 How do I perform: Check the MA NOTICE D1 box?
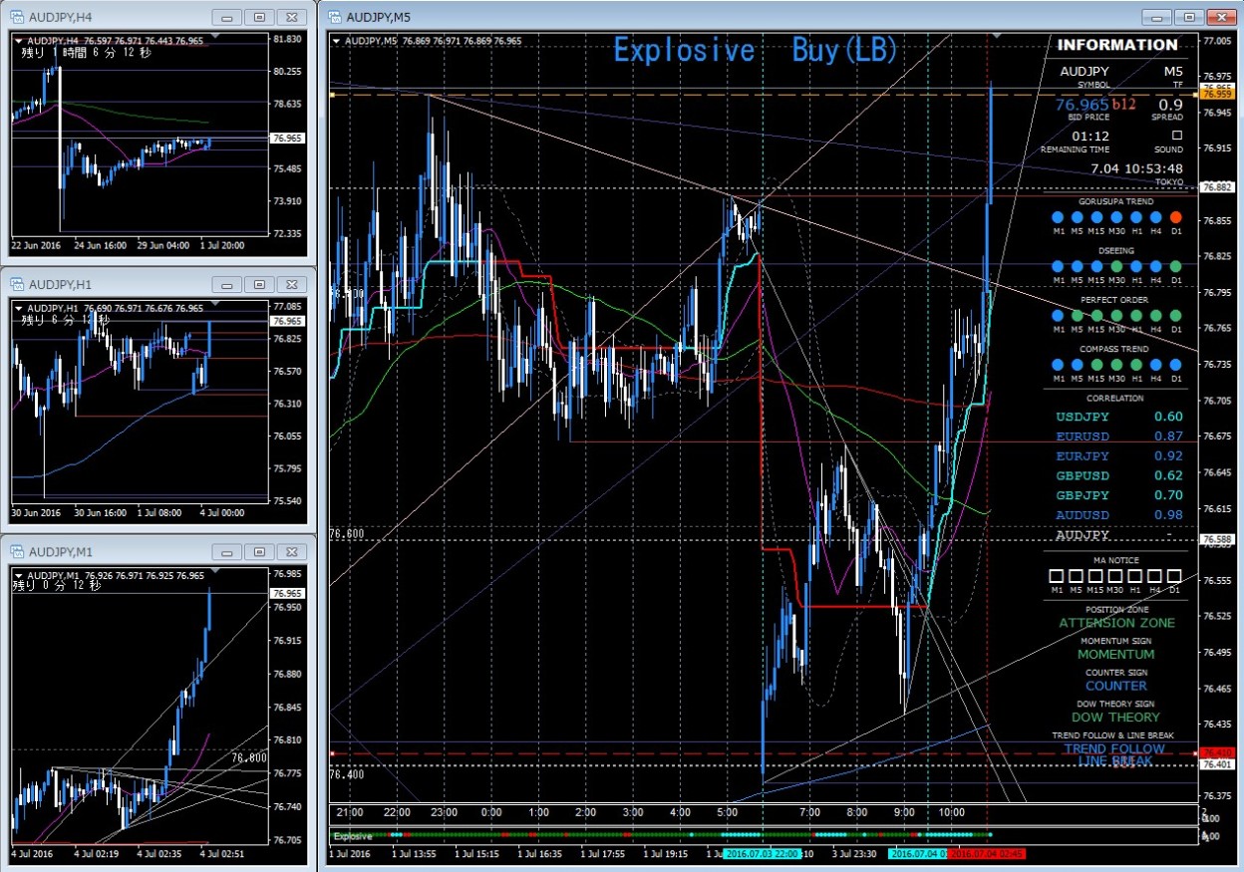click(x=1175, y=576)
